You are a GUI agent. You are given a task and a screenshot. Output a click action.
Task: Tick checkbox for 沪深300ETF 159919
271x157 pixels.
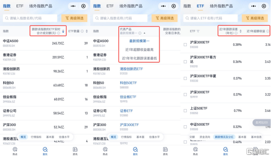click(x=185, y=94)
